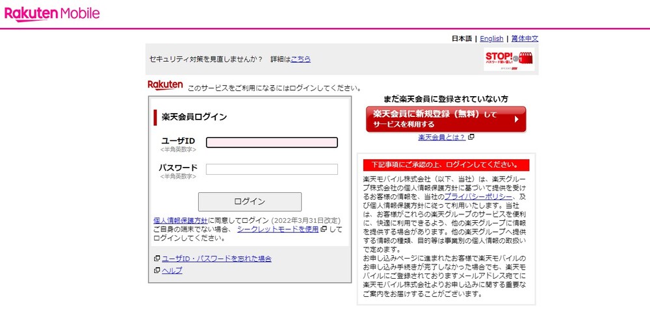Screen dimensions: 650x319
Task: Open the STOP! password reuse banner image
Action: [x=509, y=59]
